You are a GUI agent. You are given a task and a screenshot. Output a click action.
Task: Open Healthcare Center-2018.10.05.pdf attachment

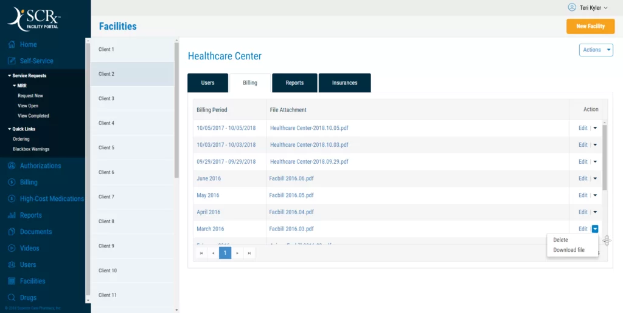tap(309, 128)
